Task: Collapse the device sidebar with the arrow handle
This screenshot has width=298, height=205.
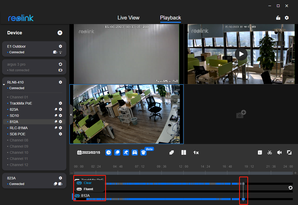Action: coord(71,115)
